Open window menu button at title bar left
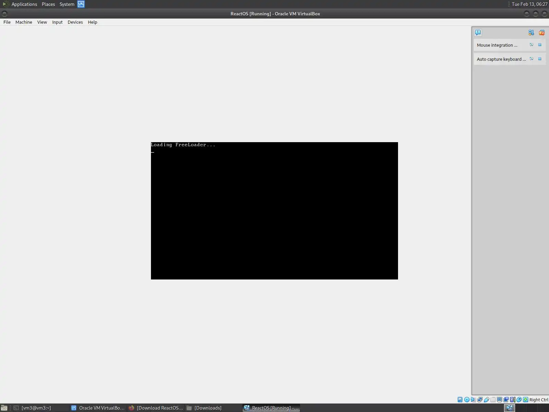549x412 pixels. 4,14
